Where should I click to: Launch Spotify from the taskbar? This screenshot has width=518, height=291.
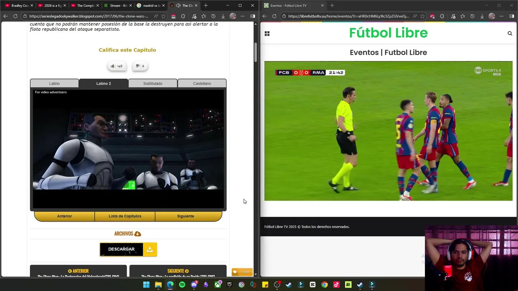[182, 285]
